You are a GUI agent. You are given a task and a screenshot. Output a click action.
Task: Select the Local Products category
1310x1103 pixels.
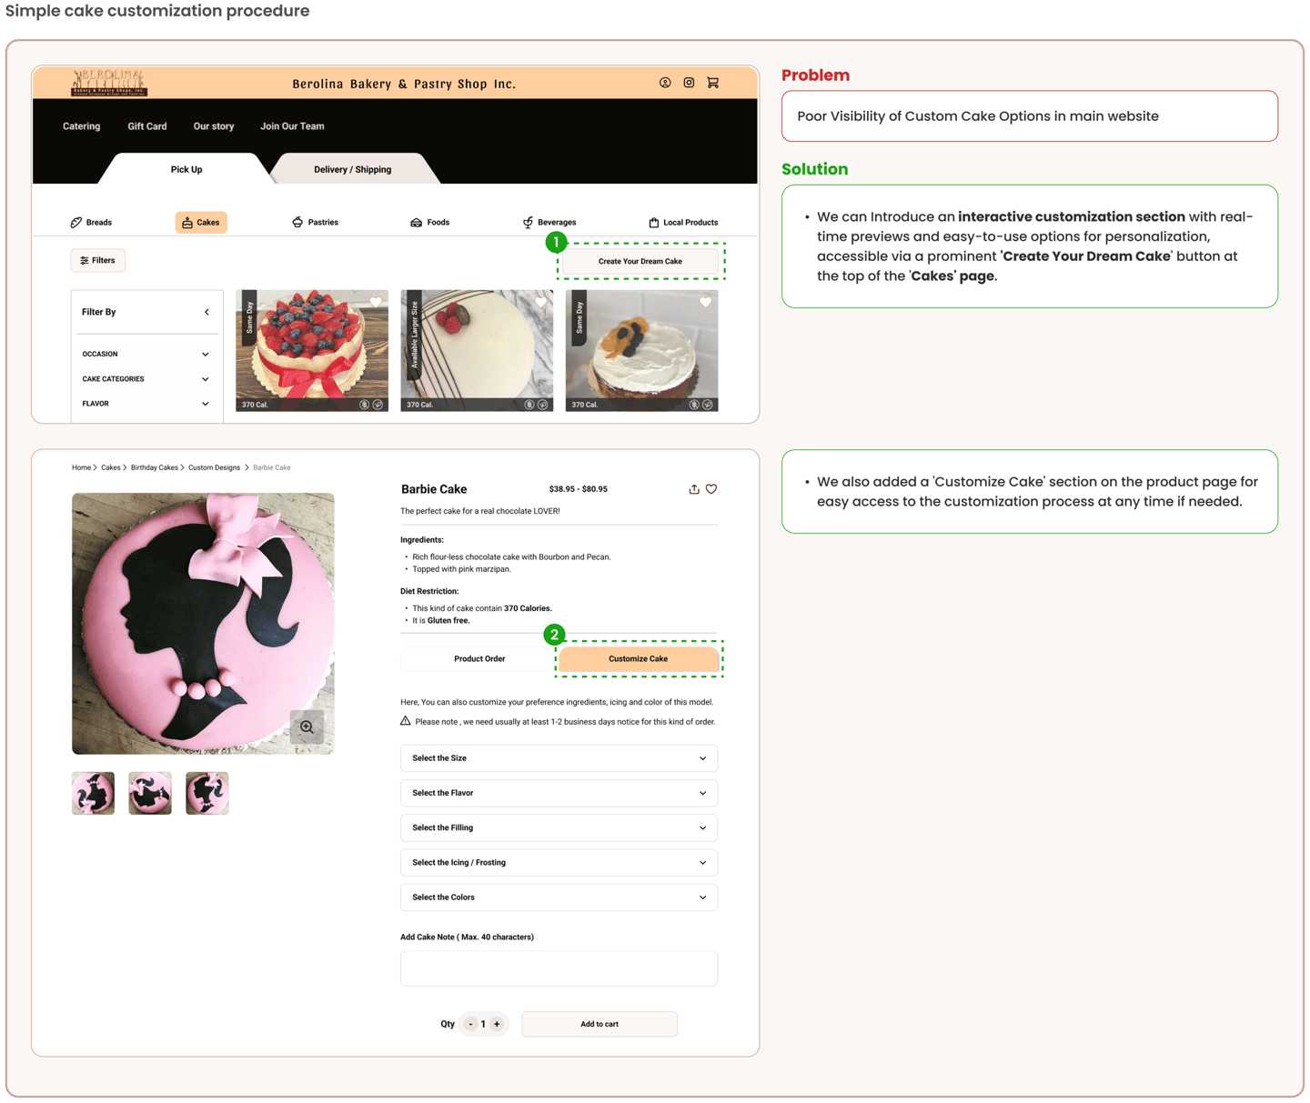683,222
